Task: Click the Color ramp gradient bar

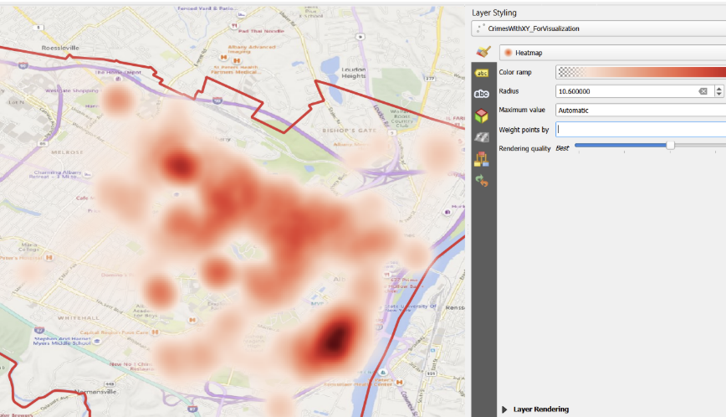Action: [640, 72]
